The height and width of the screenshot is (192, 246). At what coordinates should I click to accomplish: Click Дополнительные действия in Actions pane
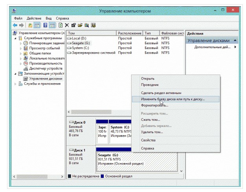click(212, 47)
